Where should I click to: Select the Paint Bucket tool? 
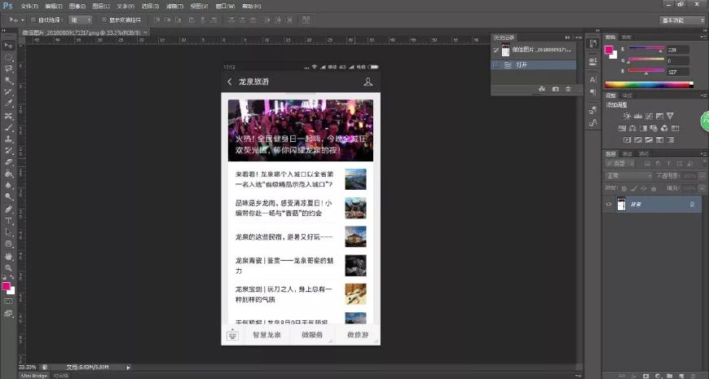coord(8,174)
